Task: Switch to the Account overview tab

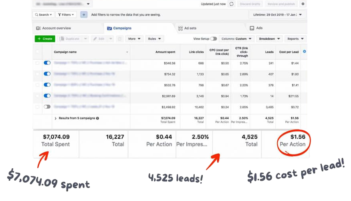Action: 54,28
